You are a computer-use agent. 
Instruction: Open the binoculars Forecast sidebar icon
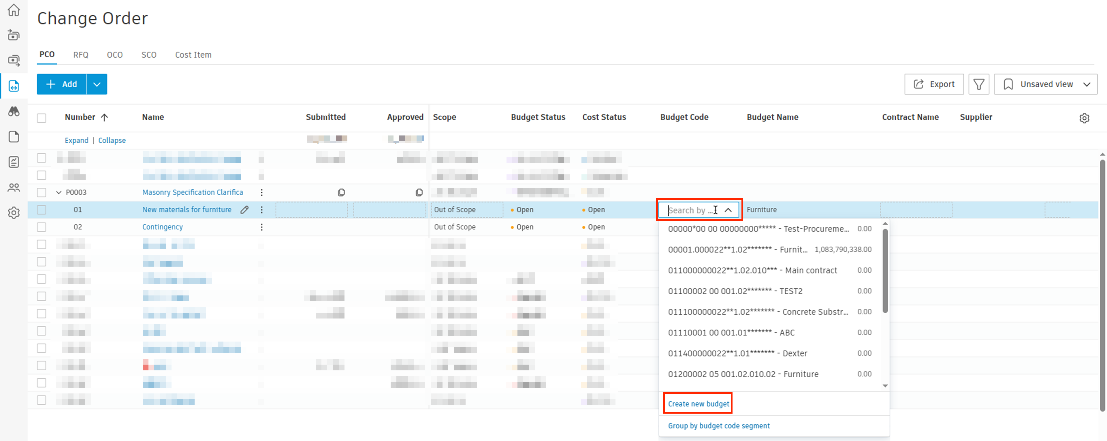(14, 111)
